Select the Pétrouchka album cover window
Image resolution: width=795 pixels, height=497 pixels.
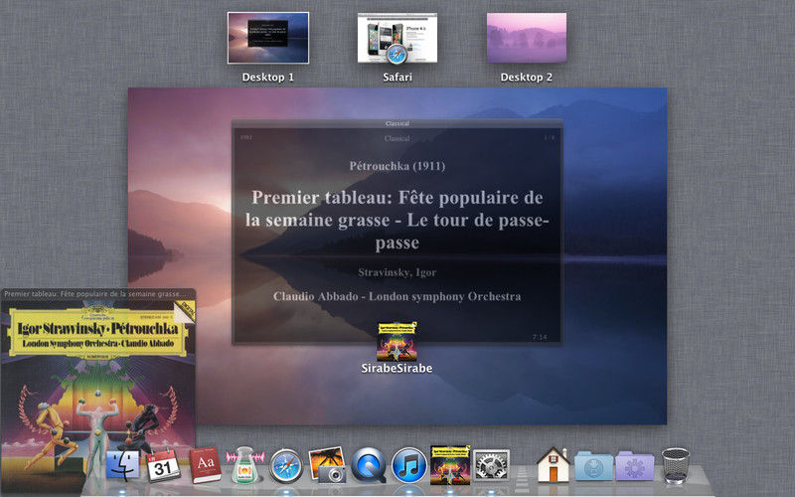click(x=97, y=391)
